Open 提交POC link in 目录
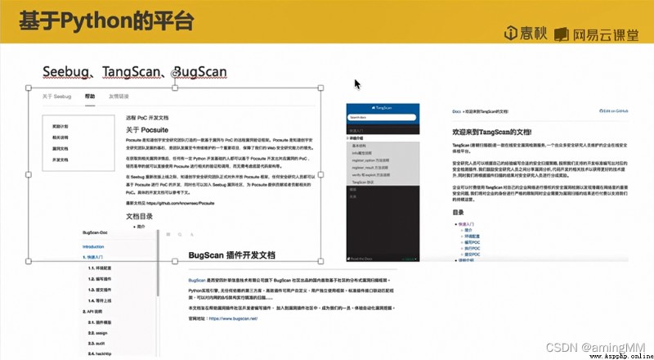The height and width of the screenshot is (360, 654). tap(473, 254)
